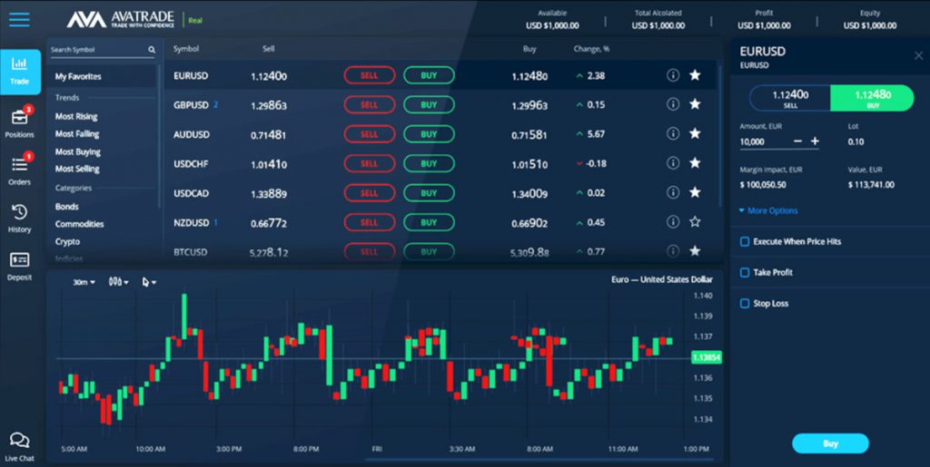930x467 pixels.
Task: Open the hamburger menu icon
Action: tap(19, 20)
